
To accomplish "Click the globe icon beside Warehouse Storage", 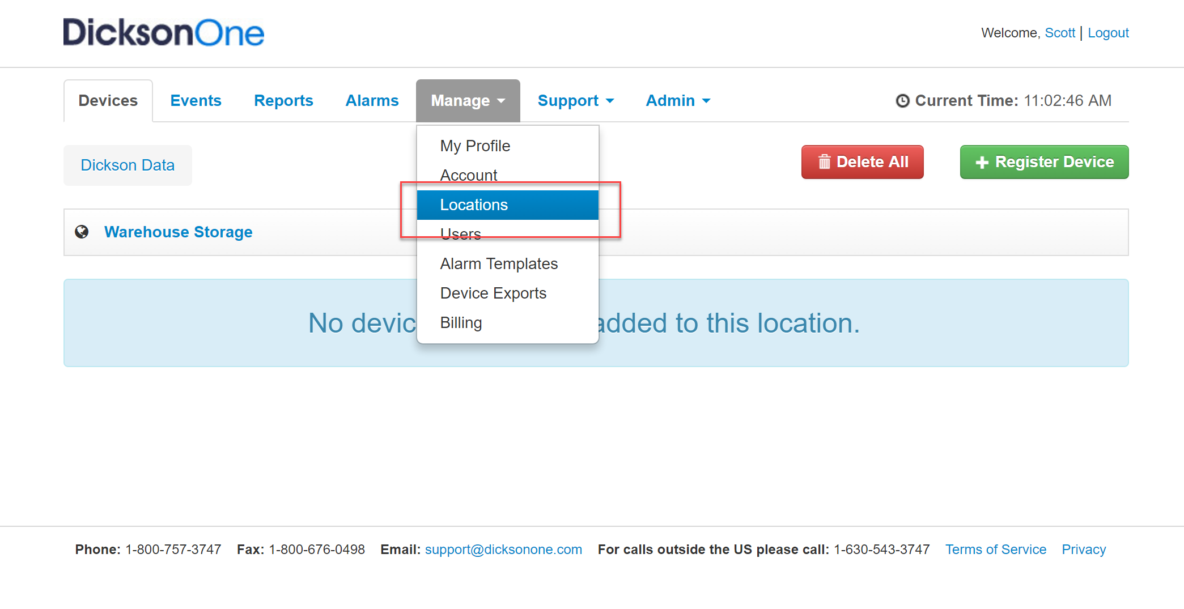I will point(82,232).
